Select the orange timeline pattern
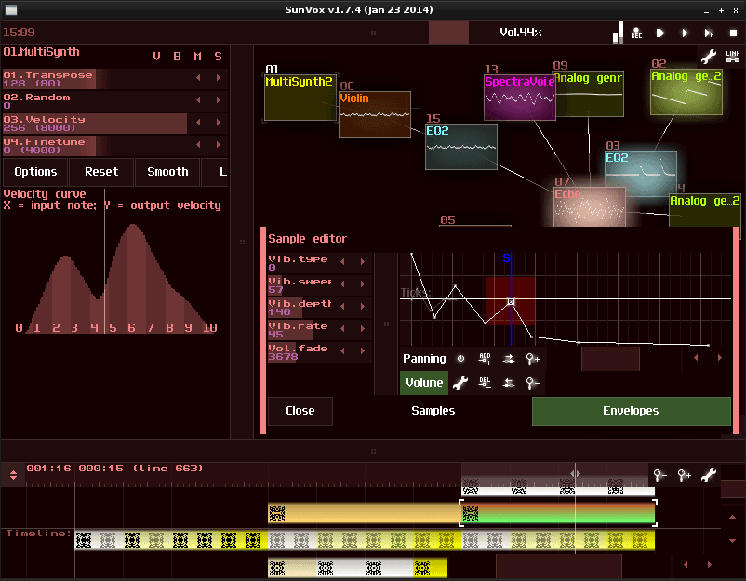This screenshot has width=746, height=581. pyautogui.click(x=364, y=513)
